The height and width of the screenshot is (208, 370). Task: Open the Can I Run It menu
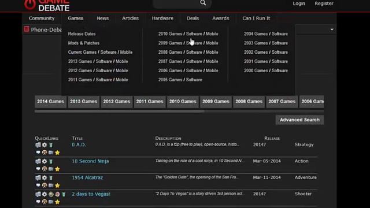(x=256, y=18)
